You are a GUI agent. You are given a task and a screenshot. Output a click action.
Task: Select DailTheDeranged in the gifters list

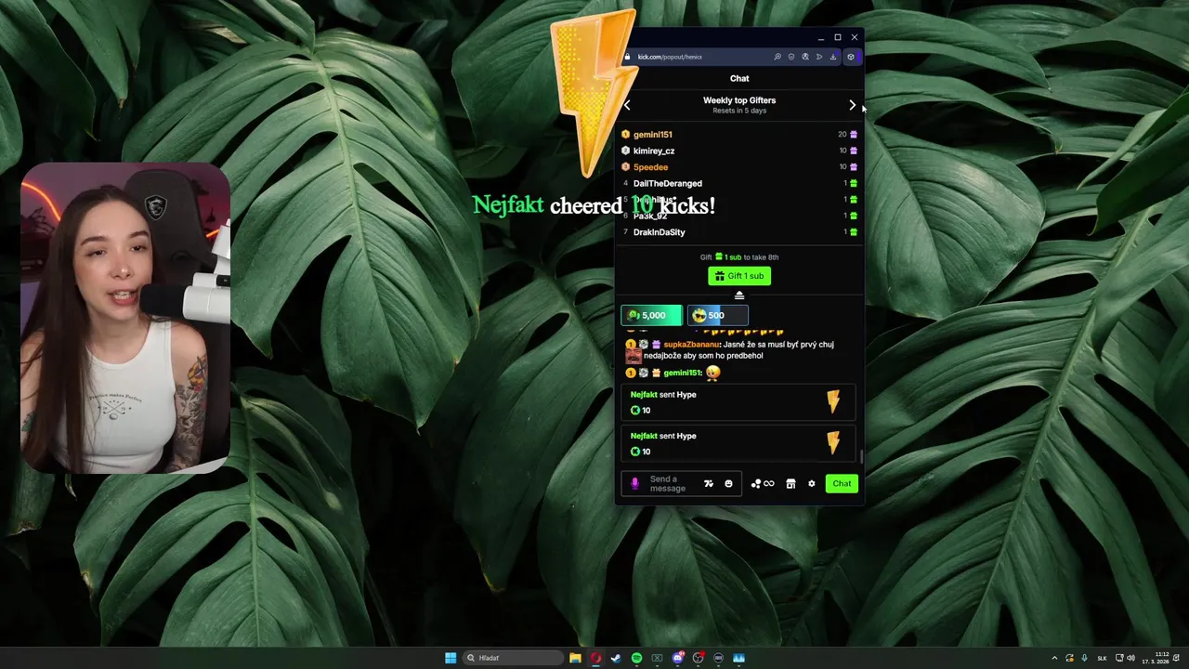pos(668,183)
